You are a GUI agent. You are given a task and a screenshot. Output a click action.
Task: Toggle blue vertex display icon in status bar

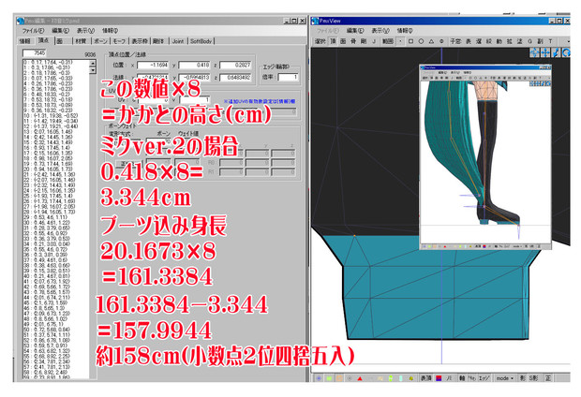(319, 378)
